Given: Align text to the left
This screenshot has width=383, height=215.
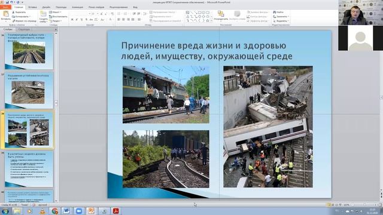Looking at the screenshot, I should [118, 20].
